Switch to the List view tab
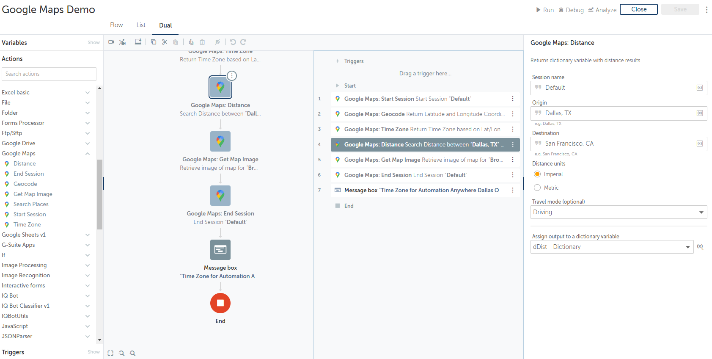 pos(141,25)
